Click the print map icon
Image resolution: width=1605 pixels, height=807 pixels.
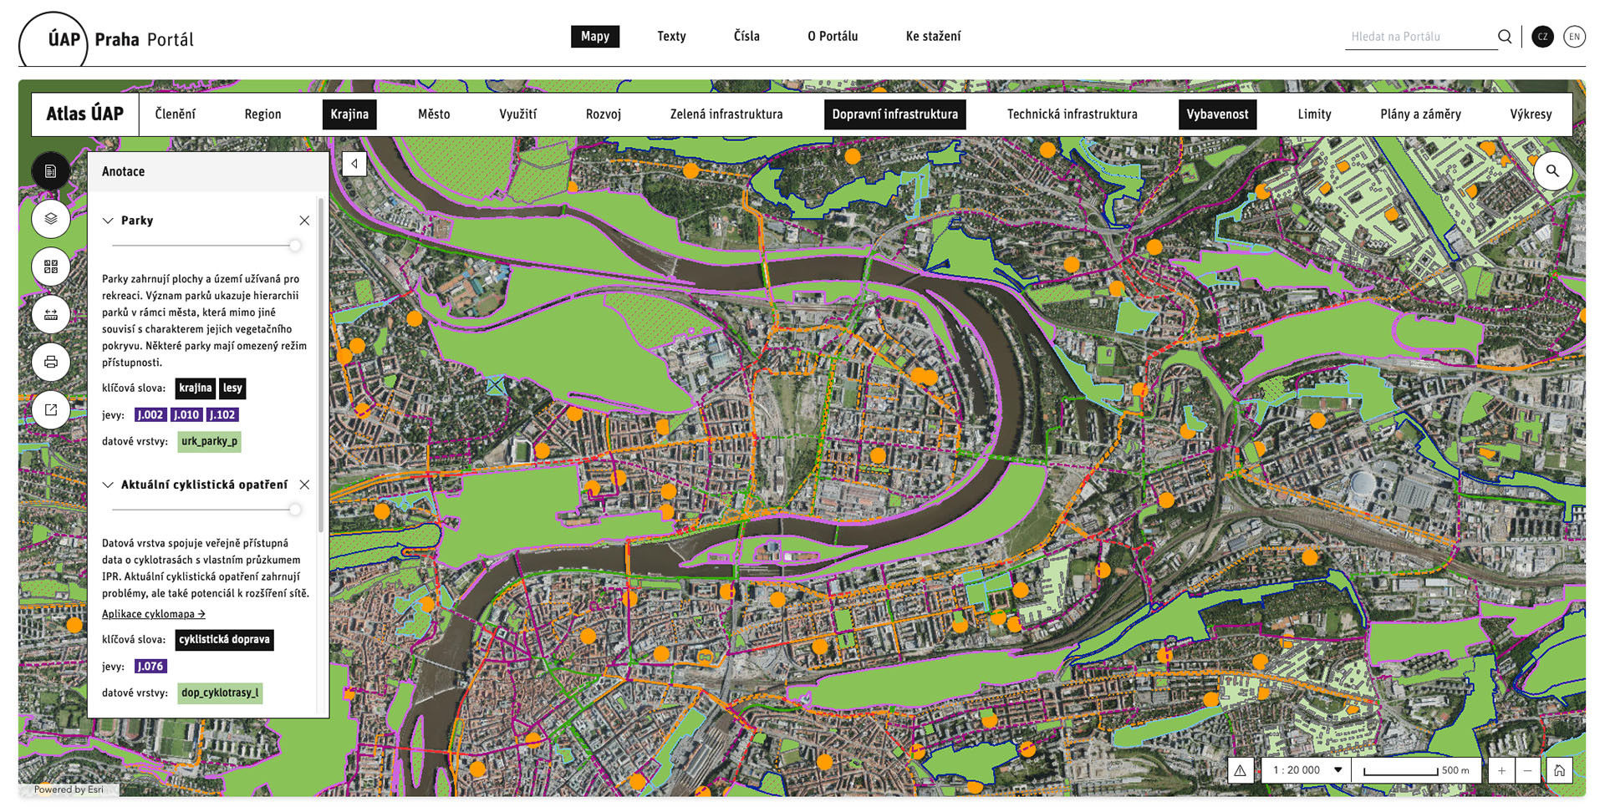[x=51, y=362]
